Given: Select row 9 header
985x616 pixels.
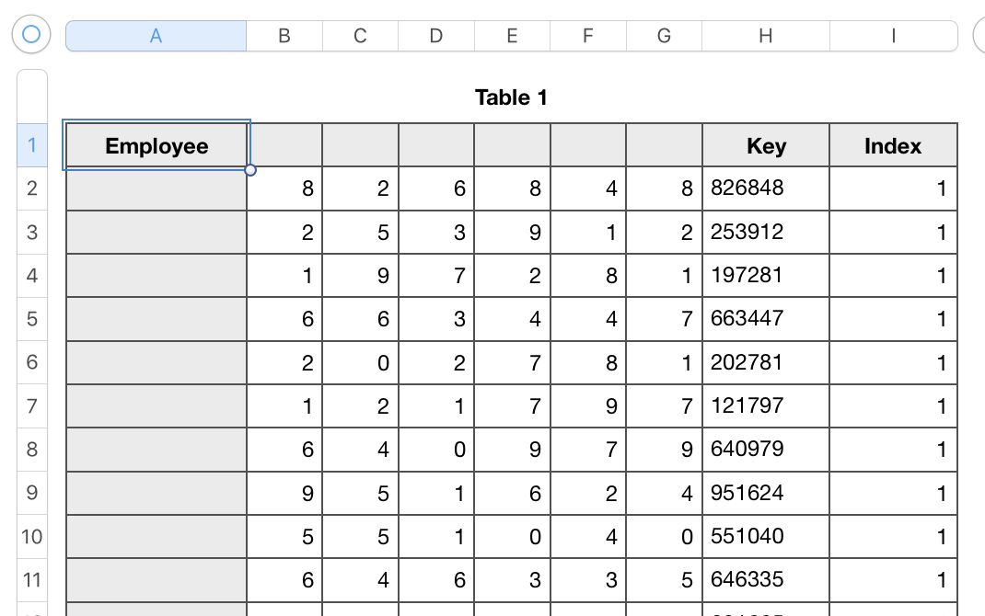Looking at the screenshot, I should (x=32, y=493).
